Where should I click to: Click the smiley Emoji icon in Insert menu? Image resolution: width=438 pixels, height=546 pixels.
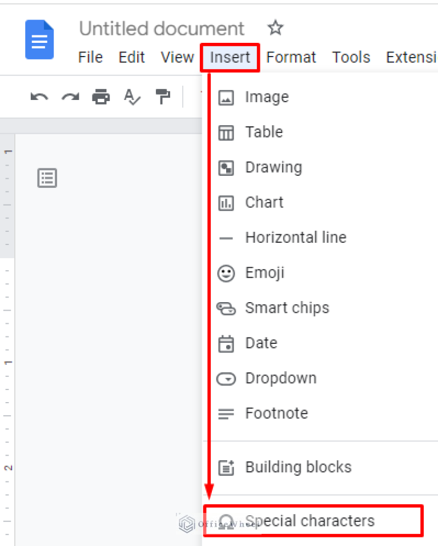pyautogui.click(x=226, y=273)
